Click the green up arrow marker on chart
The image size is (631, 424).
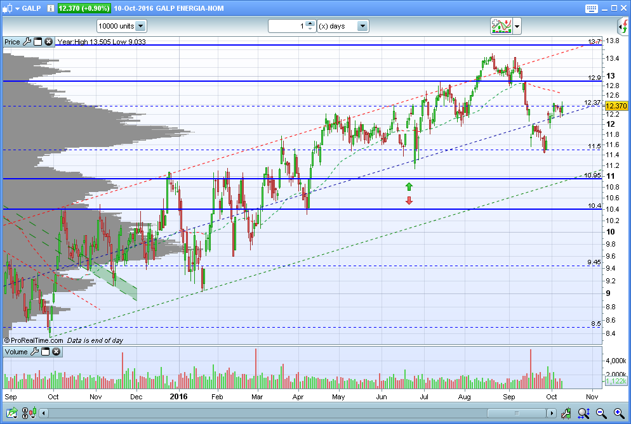409,186
